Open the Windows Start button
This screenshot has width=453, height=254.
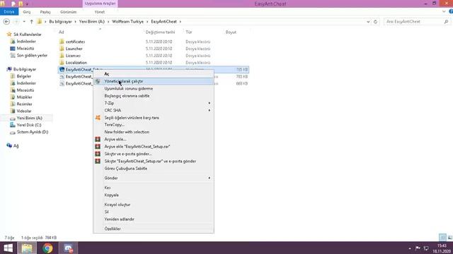[x=8, y=248]
